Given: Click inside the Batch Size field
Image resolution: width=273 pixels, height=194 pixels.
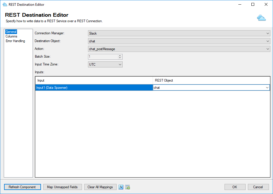Looking at the screenshot, I should tap(103, 57).
